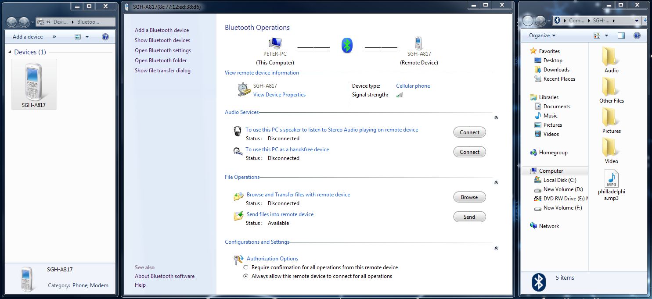Click the browse-and-transfer folder icon
652x299 pixels.
[238, 196]
